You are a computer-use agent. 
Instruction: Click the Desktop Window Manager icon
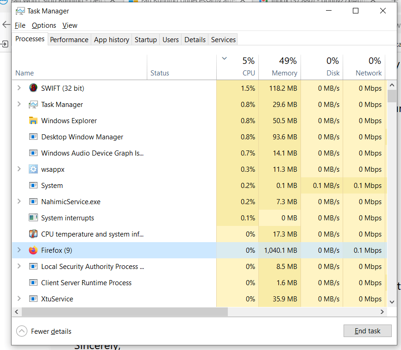tap(33, 137)
